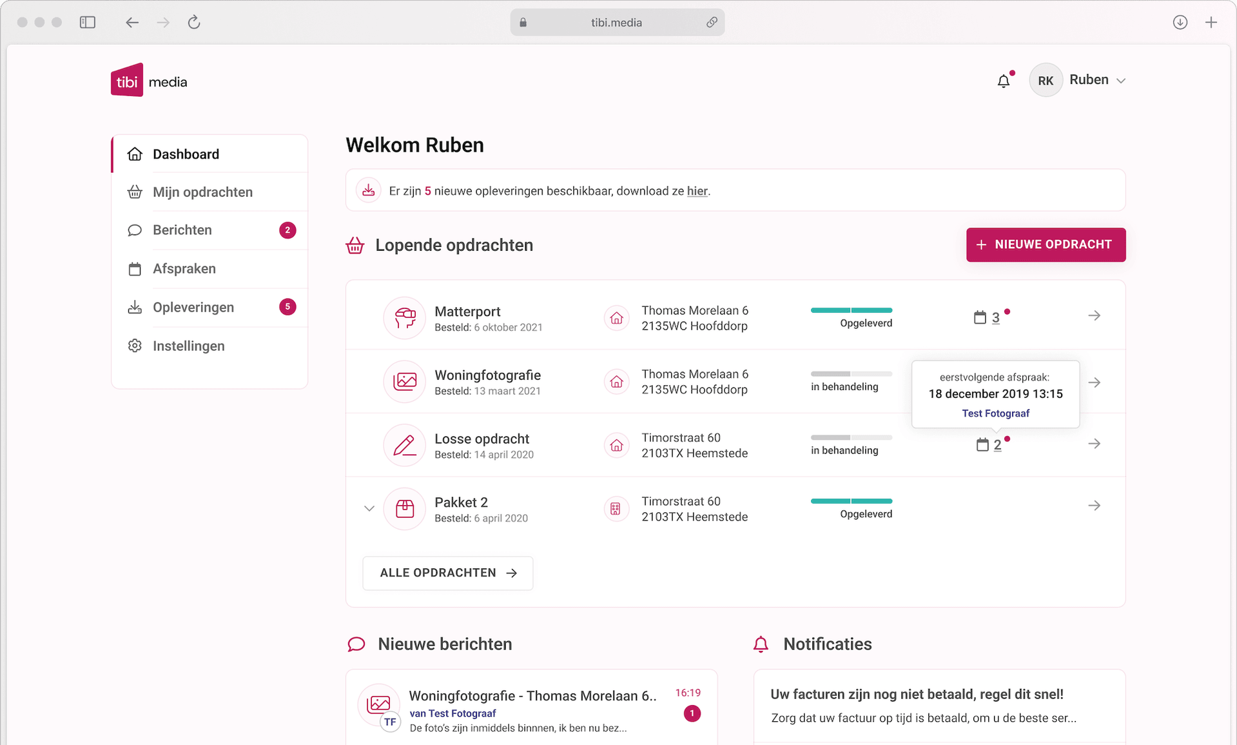Open Afspraken in the sidebar

coord(209,269)
